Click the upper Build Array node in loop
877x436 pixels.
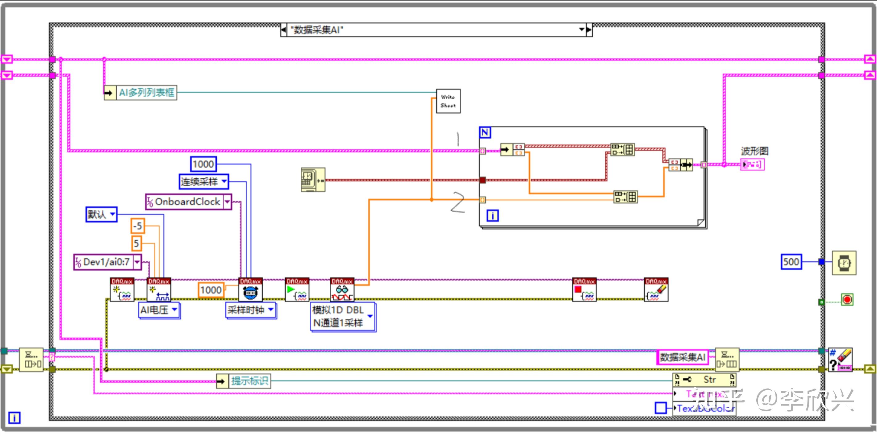(x=622, y=149)
